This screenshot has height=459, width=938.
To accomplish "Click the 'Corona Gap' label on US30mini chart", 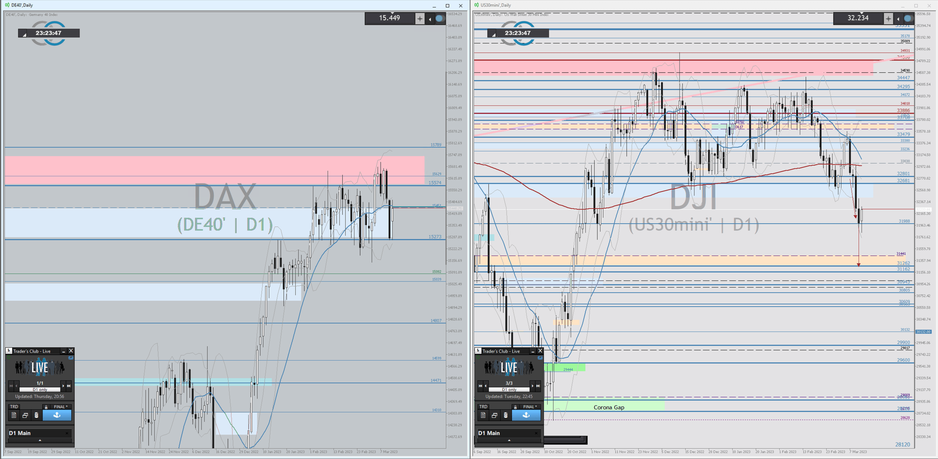I will (609, 407).
